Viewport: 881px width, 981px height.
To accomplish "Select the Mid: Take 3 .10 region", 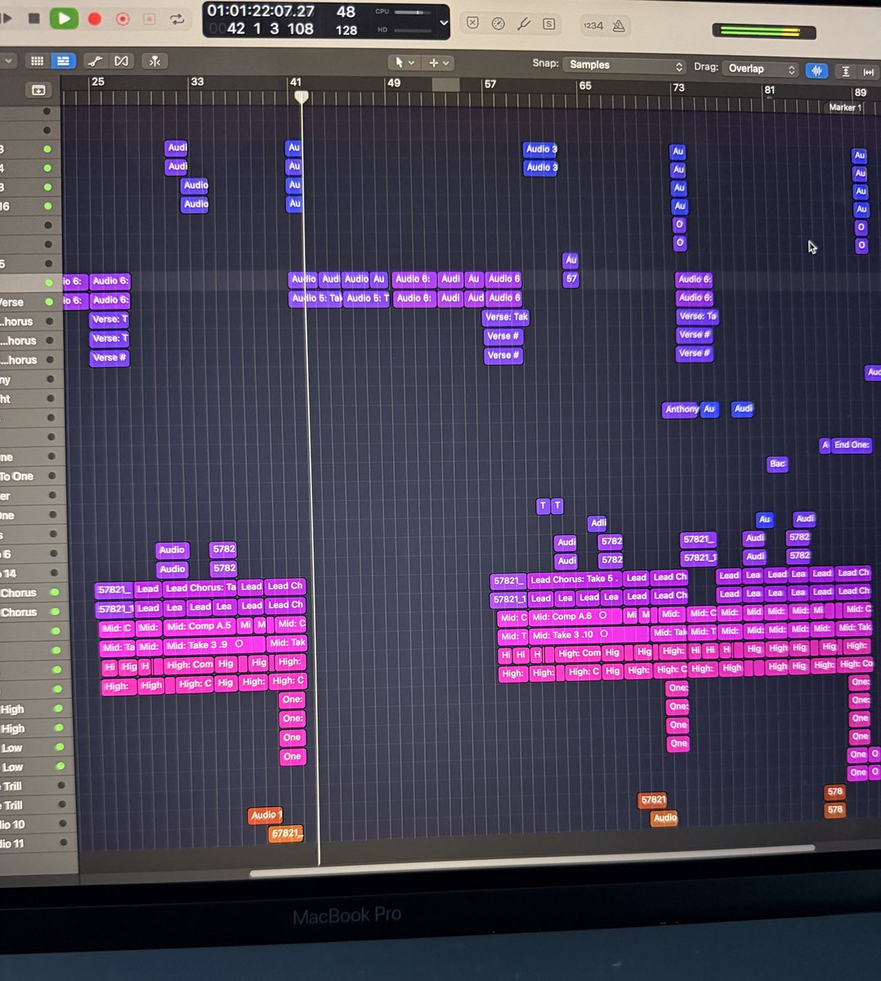I will 588,634.
